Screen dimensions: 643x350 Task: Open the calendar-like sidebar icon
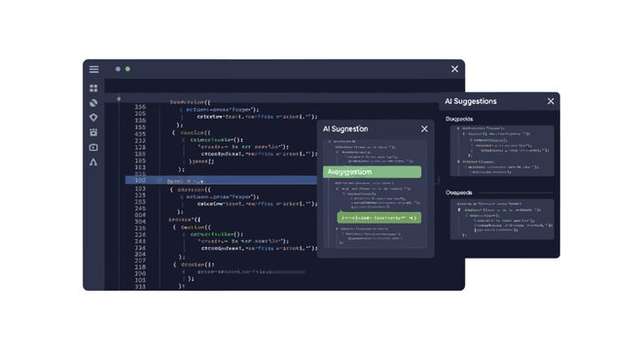pos(93,132)
